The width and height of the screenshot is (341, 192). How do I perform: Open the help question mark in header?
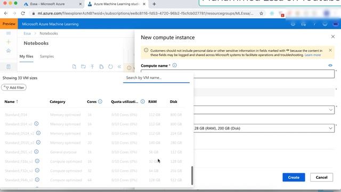[x=314, y=24]
